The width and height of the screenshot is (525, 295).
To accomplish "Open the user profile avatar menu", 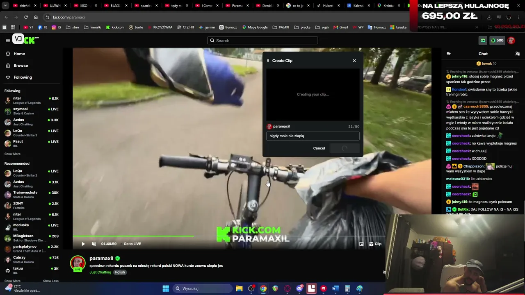I will pyautogui.click(x=511, y=41).
